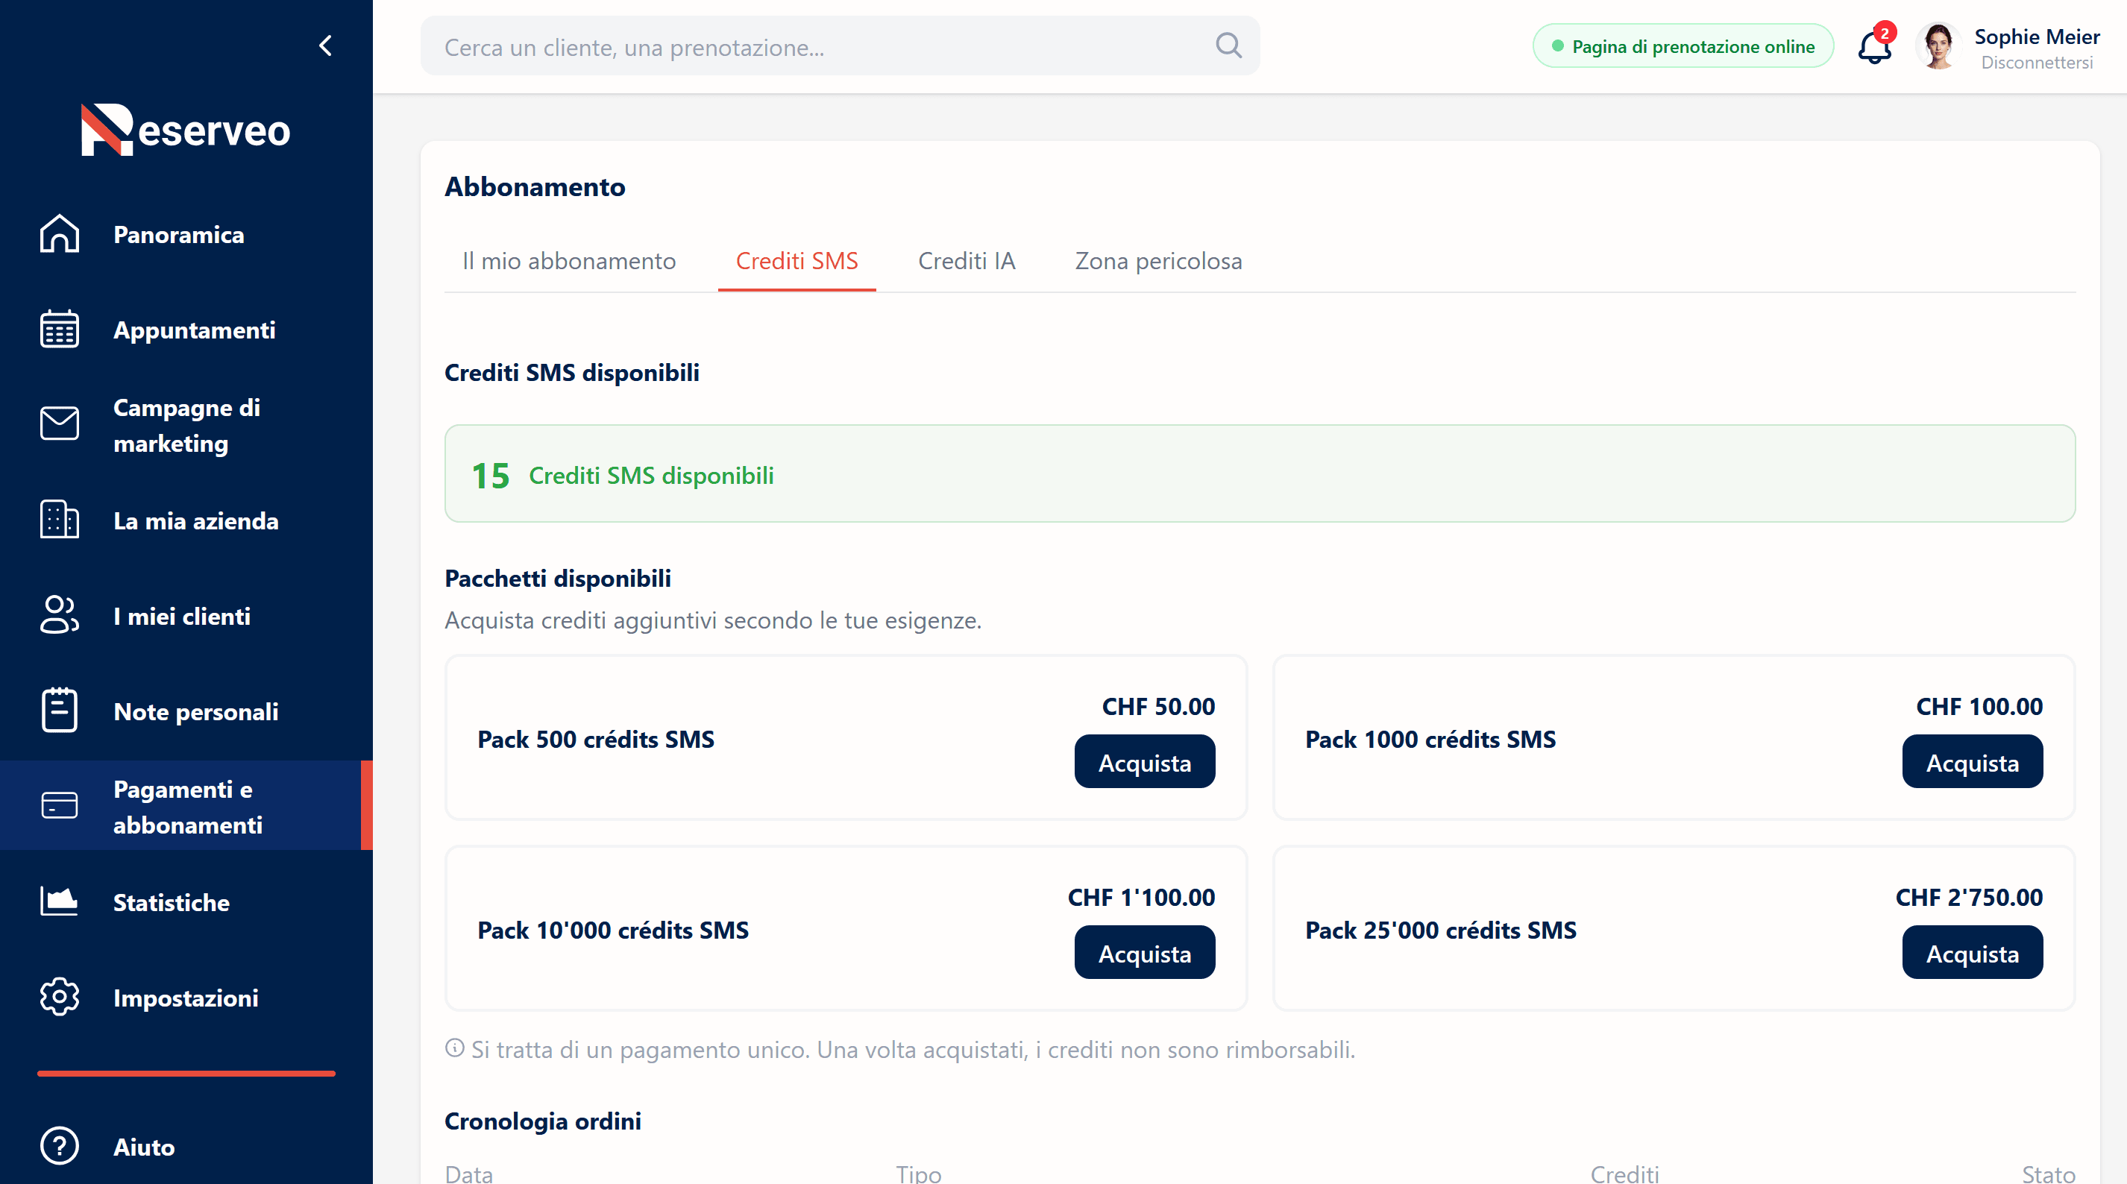2127x1184 pixels.
Task: Click the CHF 100.00 price
Action: click(1979, 706)
